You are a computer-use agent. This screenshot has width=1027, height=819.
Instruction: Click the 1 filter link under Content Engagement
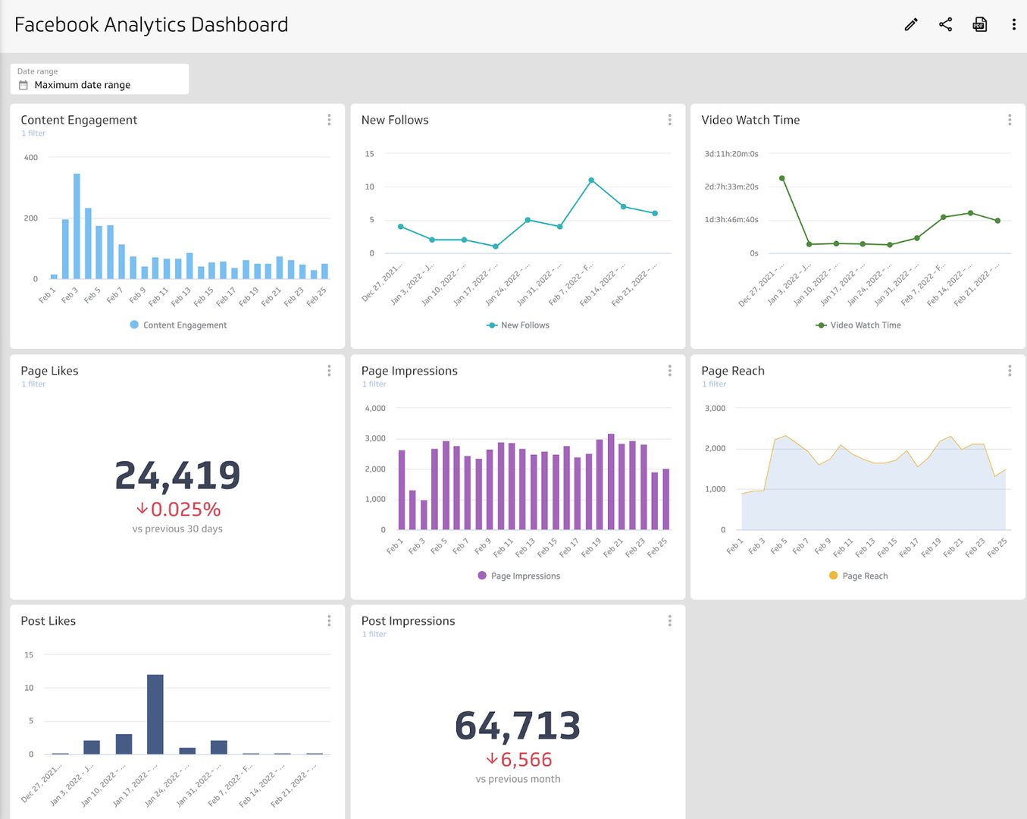(x=33, y=133)
